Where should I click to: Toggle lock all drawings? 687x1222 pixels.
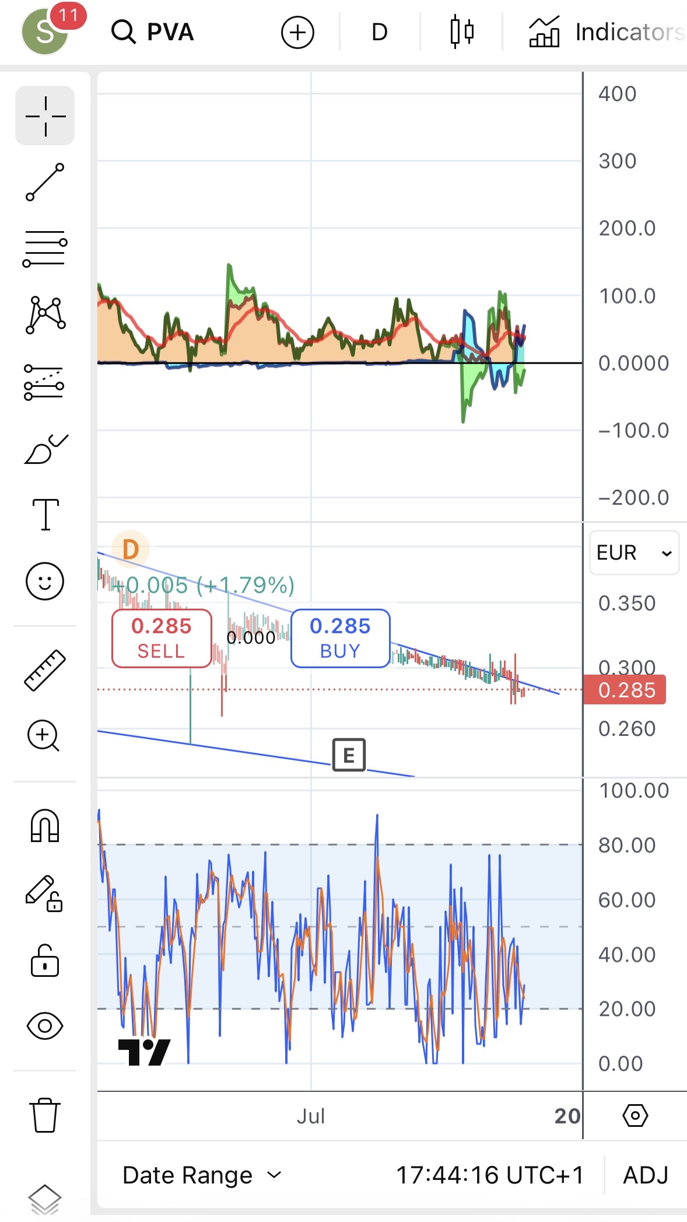[45, 961]
